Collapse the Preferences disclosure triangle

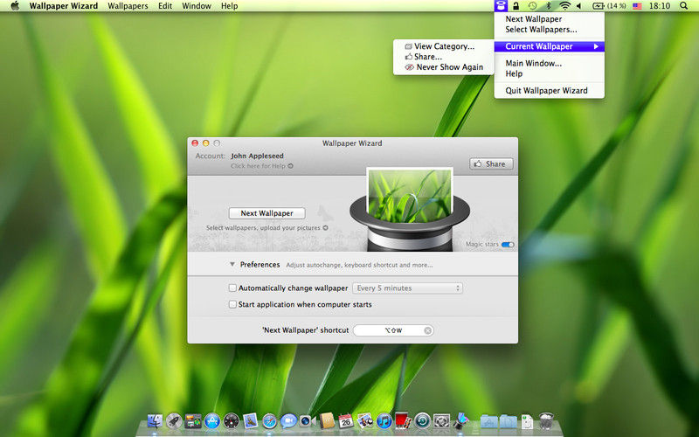pyautogui.click(x=232, y=265)
